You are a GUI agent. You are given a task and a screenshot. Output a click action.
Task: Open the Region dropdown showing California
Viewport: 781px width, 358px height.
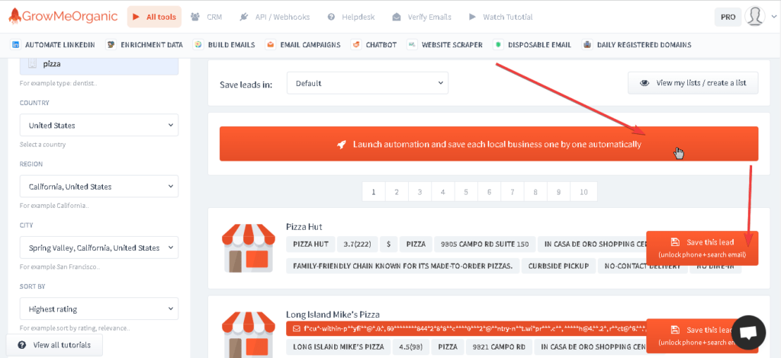pyautogui.click(x=99, y=187)
